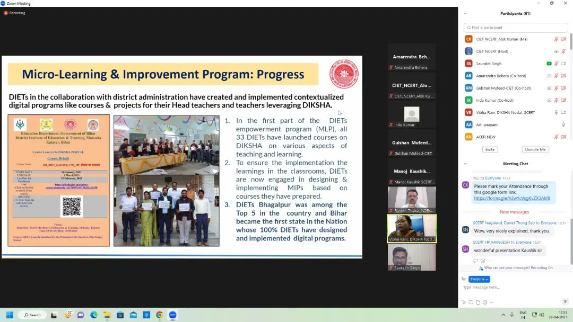This screenshot has width=573, height=322.
Task: Click the taskbar Search box
Action: point(32,315)
